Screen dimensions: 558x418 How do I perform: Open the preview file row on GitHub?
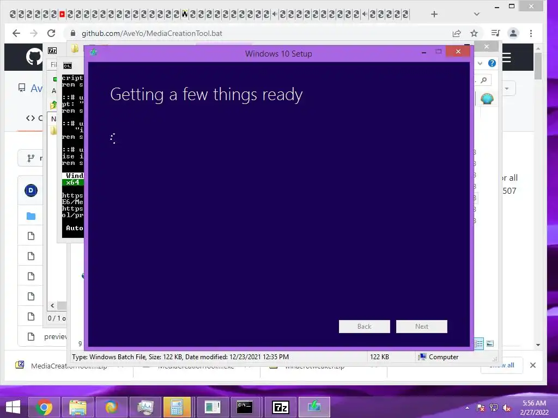[x=42, y=336]
